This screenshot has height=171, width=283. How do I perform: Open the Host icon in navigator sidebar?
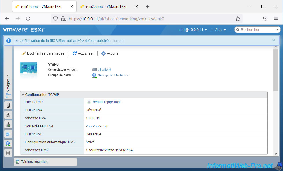8,105
